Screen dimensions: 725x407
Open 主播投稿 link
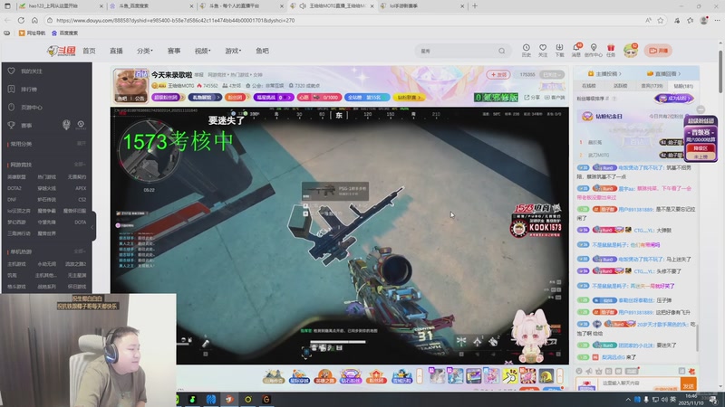click(x=604, y=73)
